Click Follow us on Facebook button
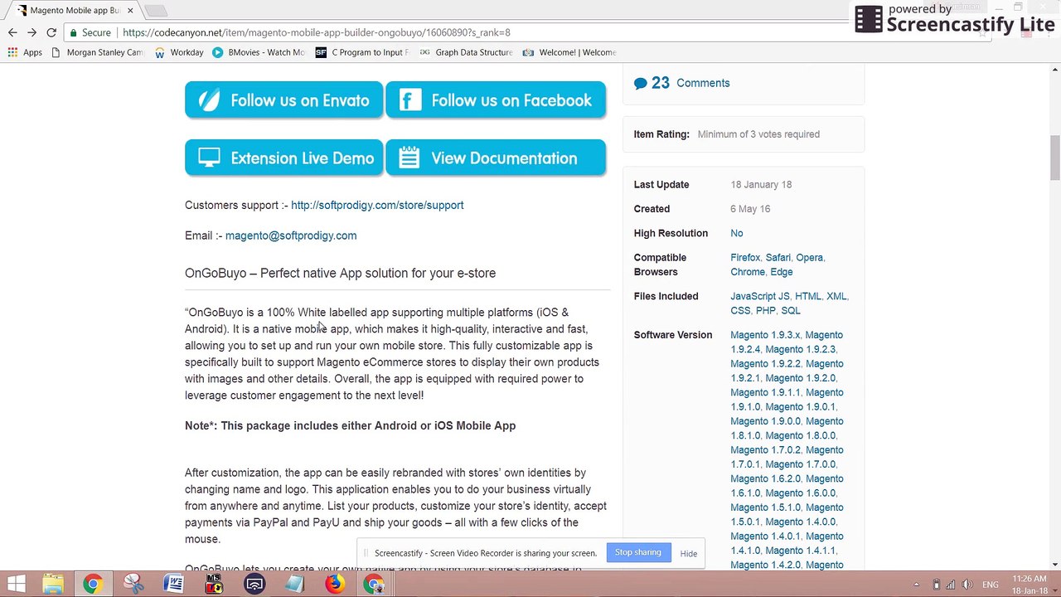This screenshot has height=597, width=1061. pos(496,100)
